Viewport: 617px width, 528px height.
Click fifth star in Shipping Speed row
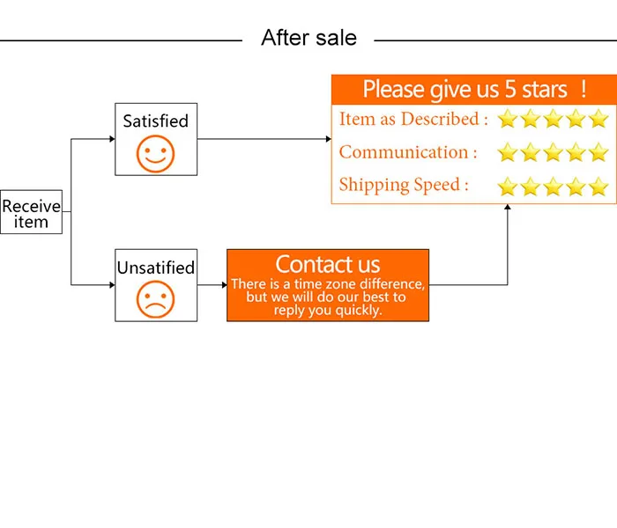598,186
